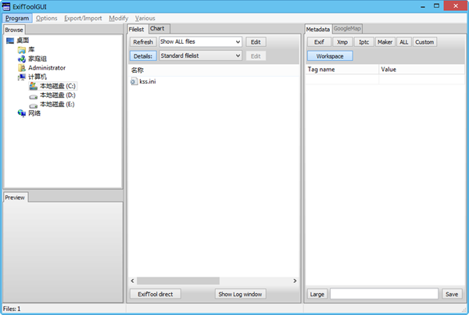The width and height of the screenshot is (469, 315).
Task: Select the 本地磁盘 (D:) tree item
Action: pyautogui.click(x=57, y=95)
